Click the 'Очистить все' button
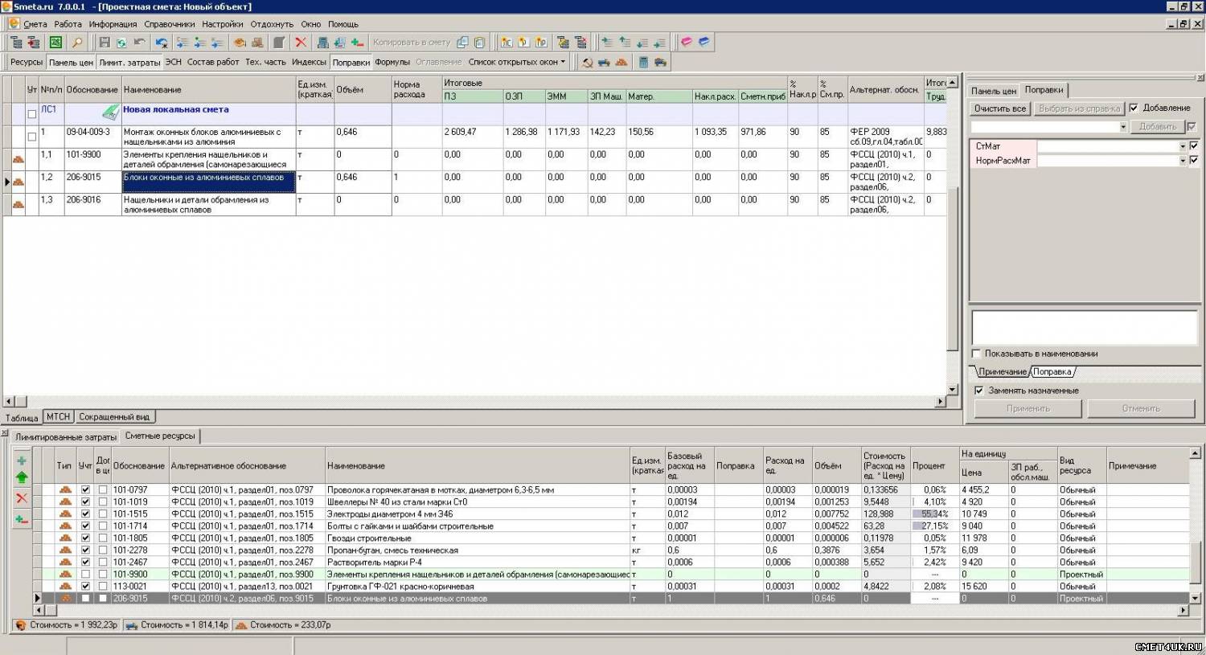This screenshot has width=1206, height=655. tap(999, 108)
